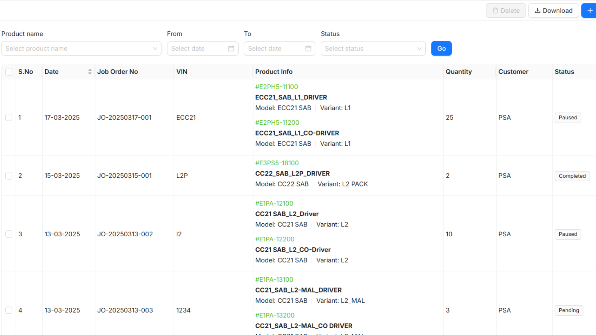Open calendar icon in To date field
This screenshot has height=335, width=596.
click(308, 48)
